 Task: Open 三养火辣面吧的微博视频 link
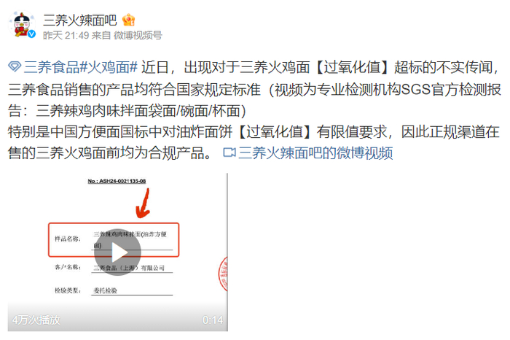pos(315,152)
